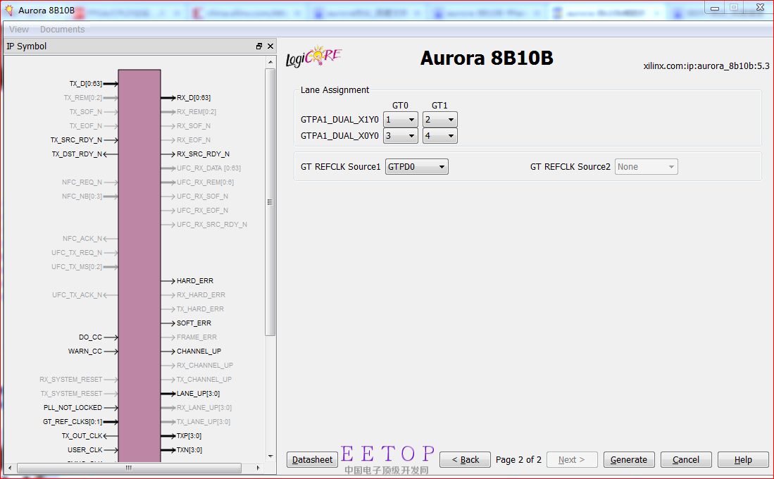Viewport: 774px width, 479px height.
Task: Minimize the Aurora 8B10B window
Action: (714, 8)
